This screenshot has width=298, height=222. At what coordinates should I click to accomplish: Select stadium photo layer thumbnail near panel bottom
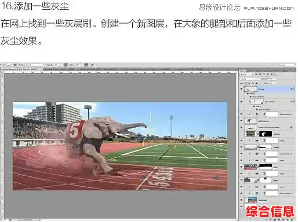[250, 200]
